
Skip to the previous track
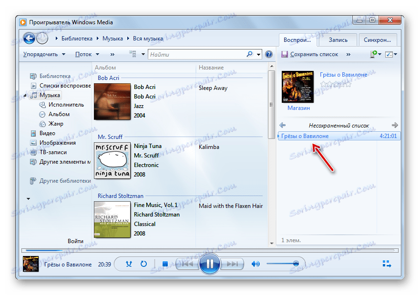pos(187,264)
